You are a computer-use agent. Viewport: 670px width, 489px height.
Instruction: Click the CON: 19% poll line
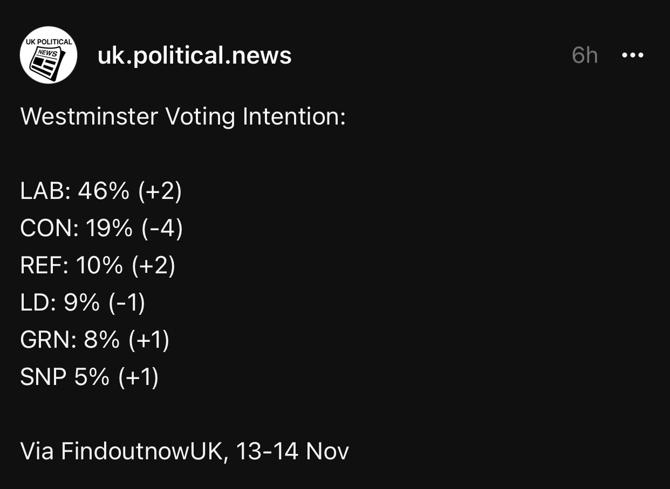[x=101, y=229]
